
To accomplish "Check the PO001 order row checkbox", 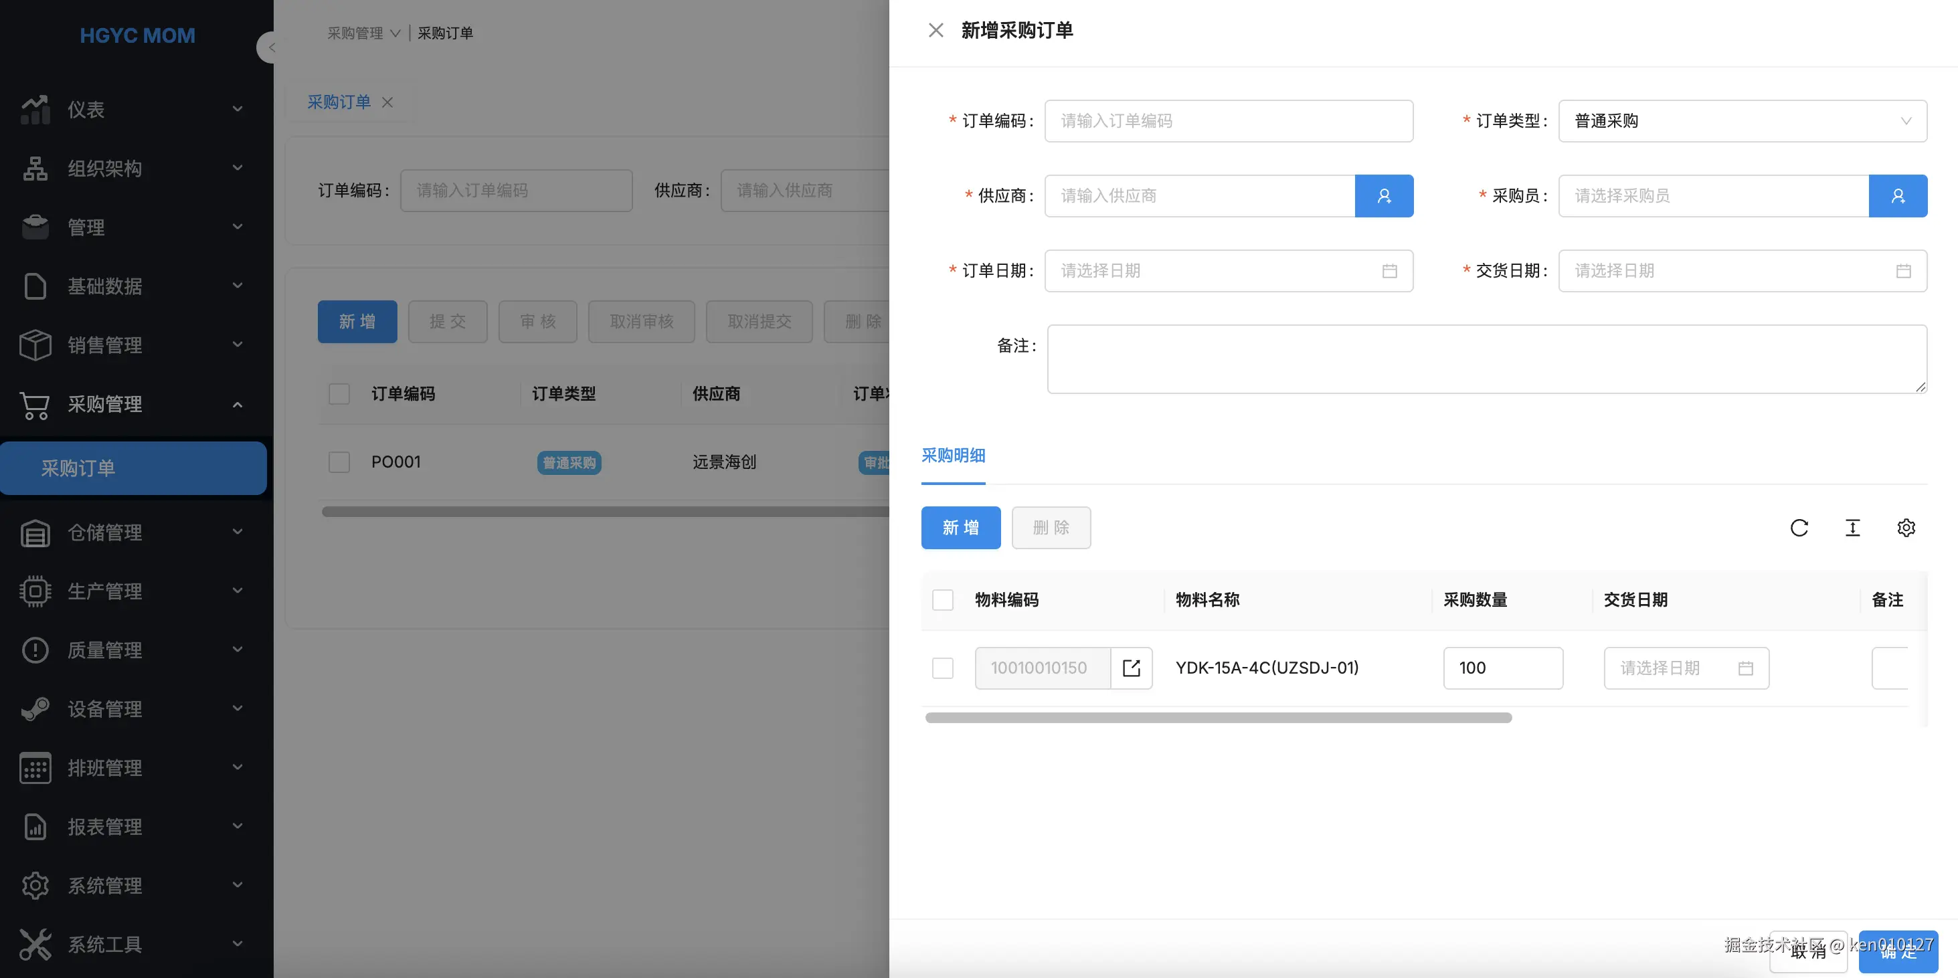I will click(x=339, y=462).
